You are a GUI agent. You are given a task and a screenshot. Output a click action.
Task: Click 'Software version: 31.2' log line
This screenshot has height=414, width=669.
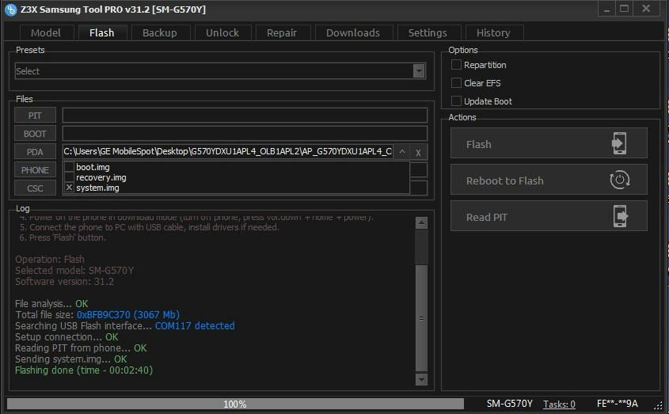pos(64,281)
